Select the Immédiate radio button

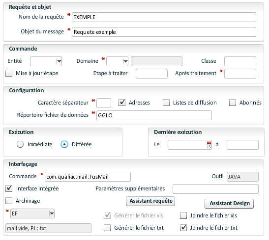click(20, 144)
